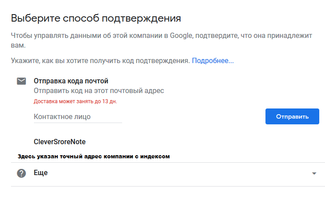This screenshot has height=198, width=325.
Task: Click the Укажите, как вы хотите instruction text
Action: point(101,60)
